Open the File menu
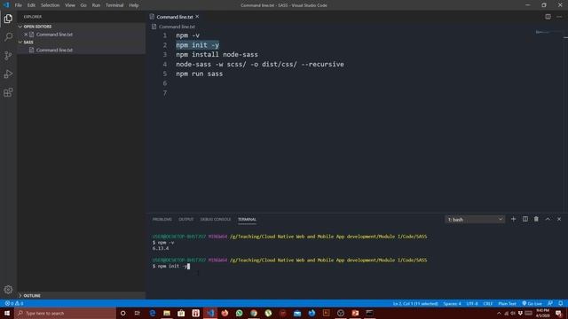This screenshot has height=319, width=568. tap(18, 5)
